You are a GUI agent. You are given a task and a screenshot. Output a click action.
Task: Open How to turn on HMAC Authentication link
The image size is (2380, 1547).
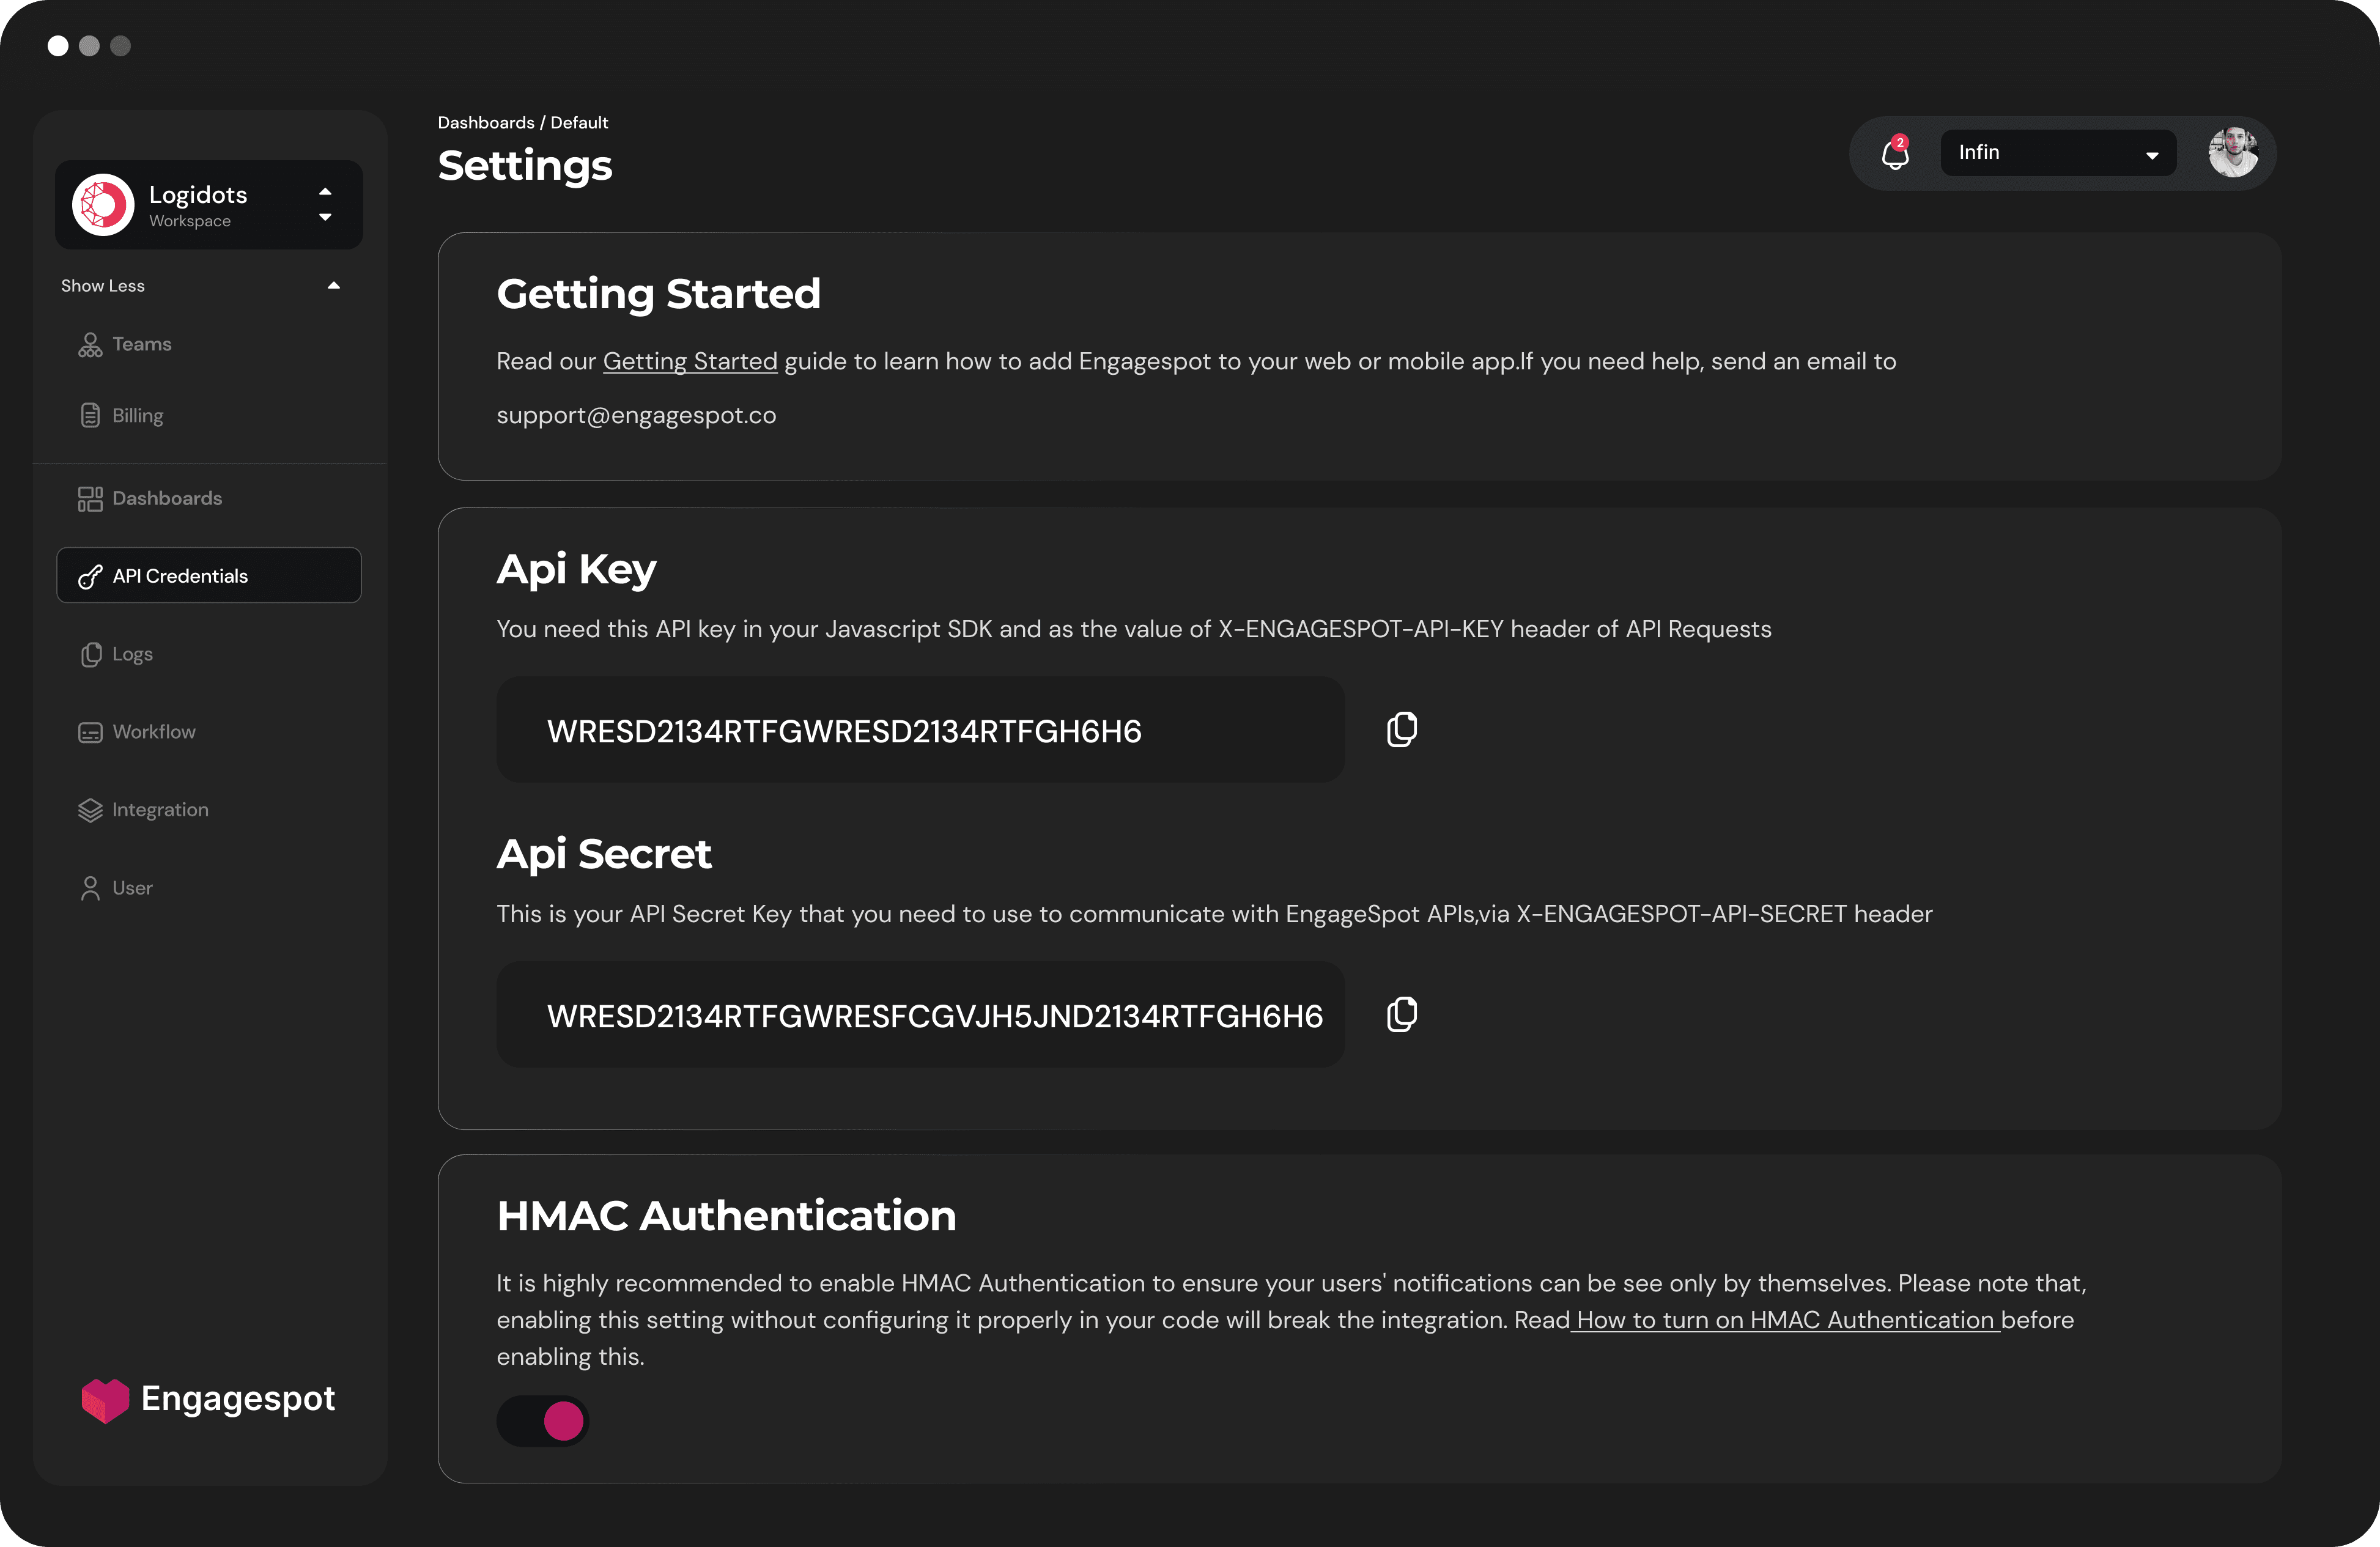[1785, 1320]
